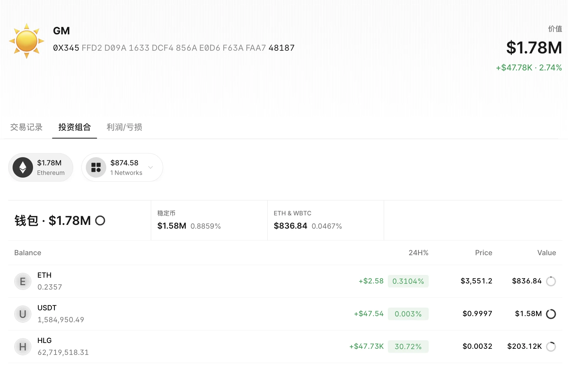Click the USDT token icon
The height and width of the screenshot is (377, 568).
[23, 314]
